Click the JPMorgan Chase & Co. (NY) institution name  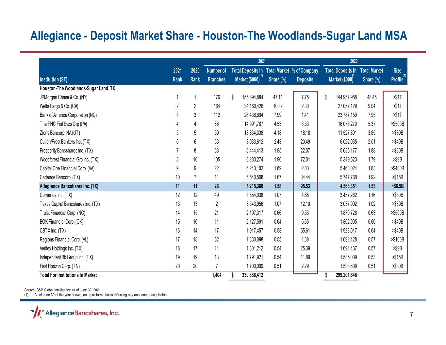coord(64,97)
